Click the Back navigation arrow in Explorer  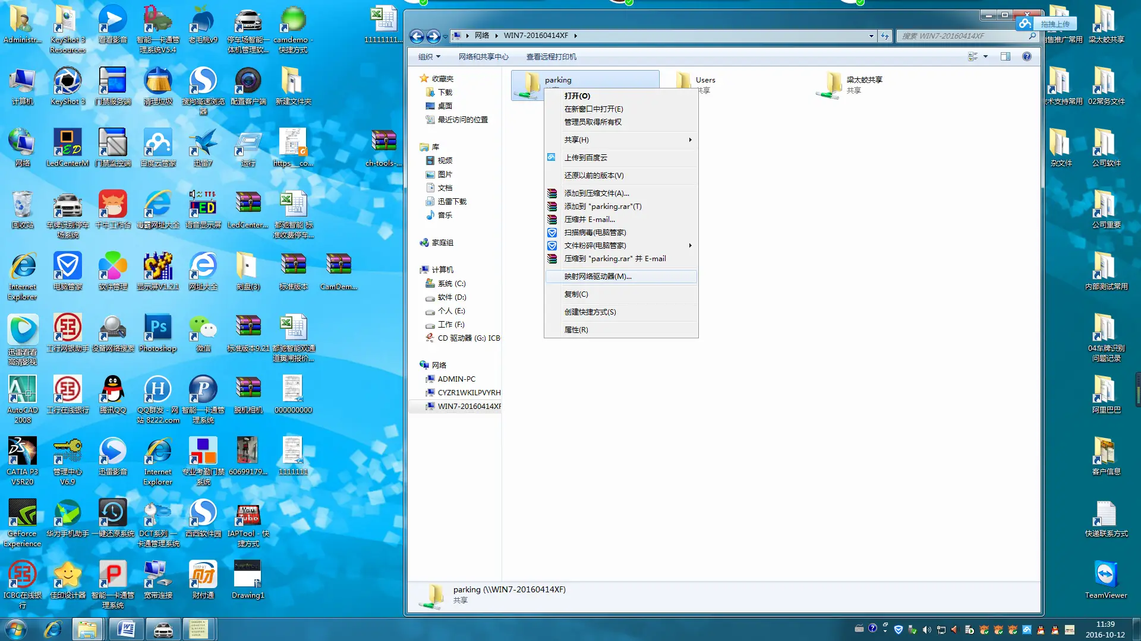click(417, 36)
